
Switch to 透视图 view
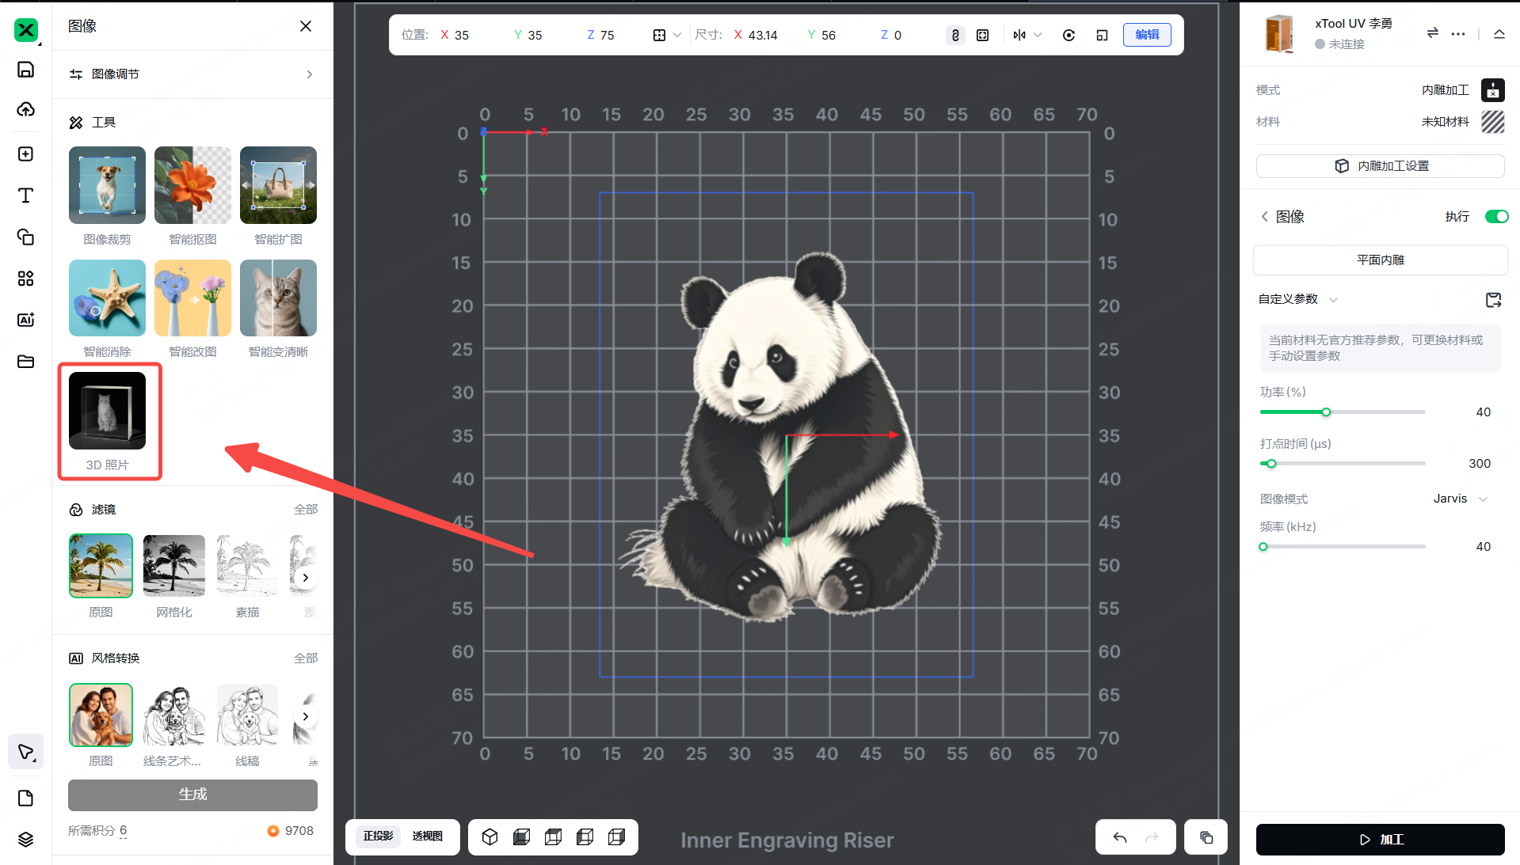tap(427, 837)
